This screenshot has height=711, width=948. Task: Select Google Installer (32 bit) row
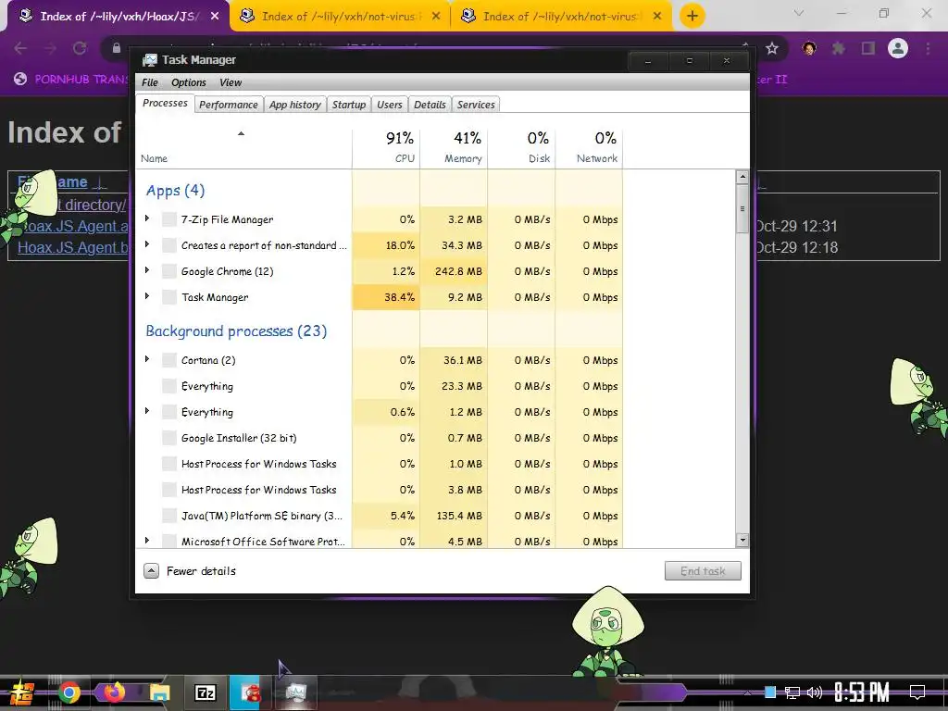tap(379, 438)
